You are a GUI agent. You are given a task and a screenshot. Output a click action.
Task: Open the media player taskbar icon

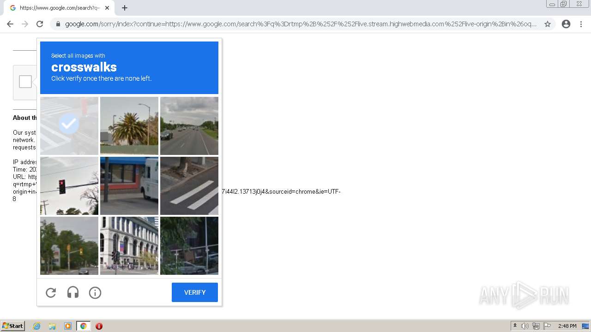click(68, 326)
